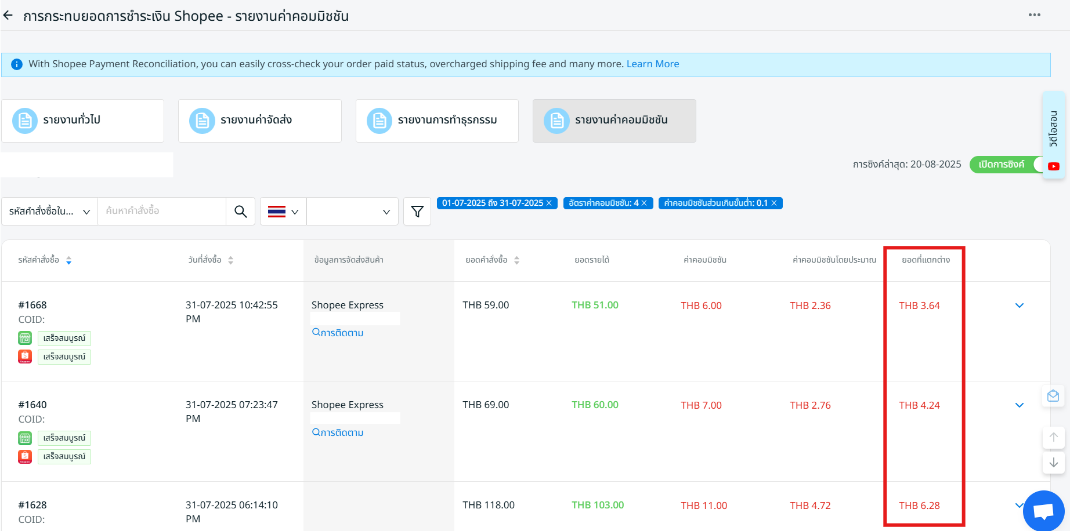
Task: Switch to the transaction report tab
Action: [x=437, y=121]
